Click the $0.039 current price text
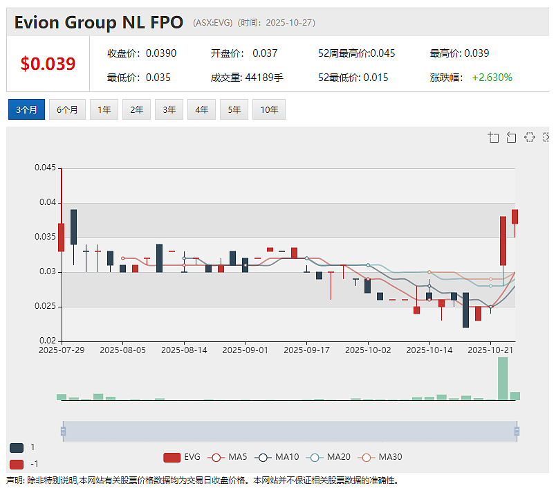 [x=48, y=64]
